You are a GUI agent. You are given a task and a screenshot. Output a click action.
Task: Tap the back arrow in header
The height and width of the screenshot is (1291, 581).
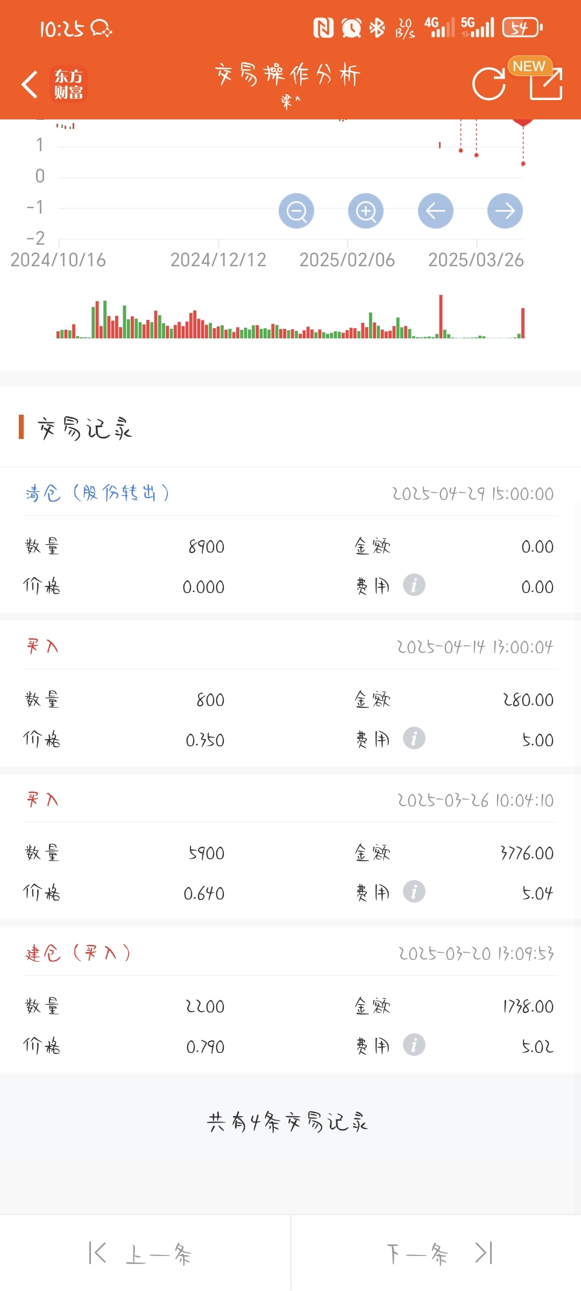pos(30,84)
